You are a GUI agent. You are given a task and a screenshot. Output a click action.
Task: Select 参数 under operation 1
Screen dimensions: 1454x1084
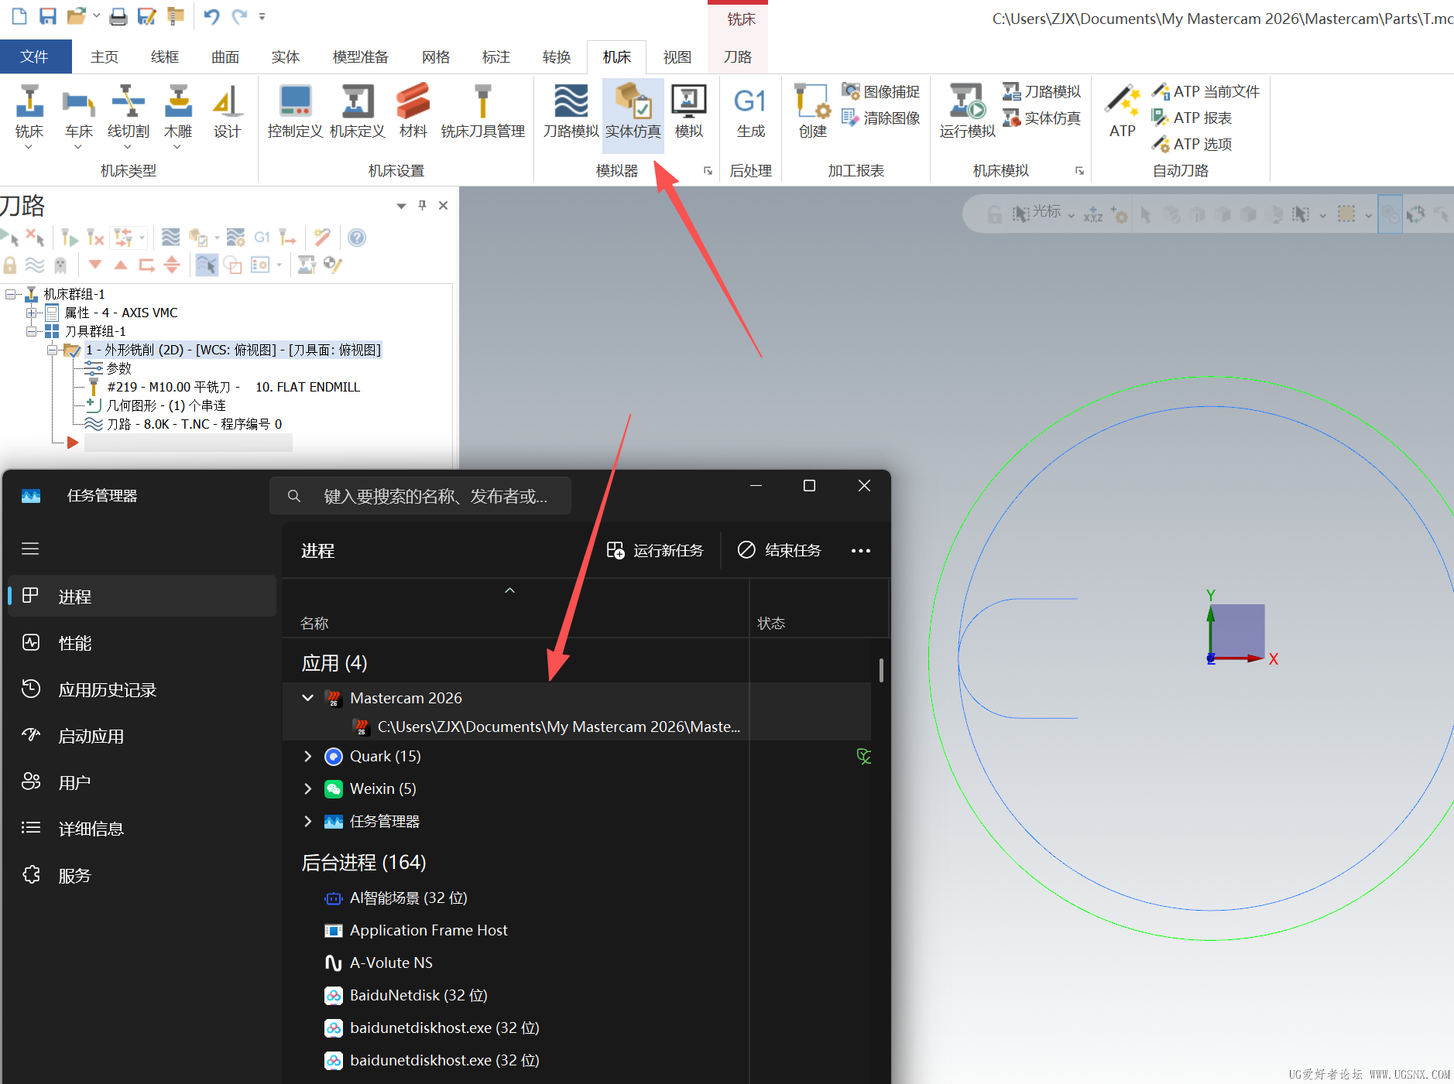[119, 368]
